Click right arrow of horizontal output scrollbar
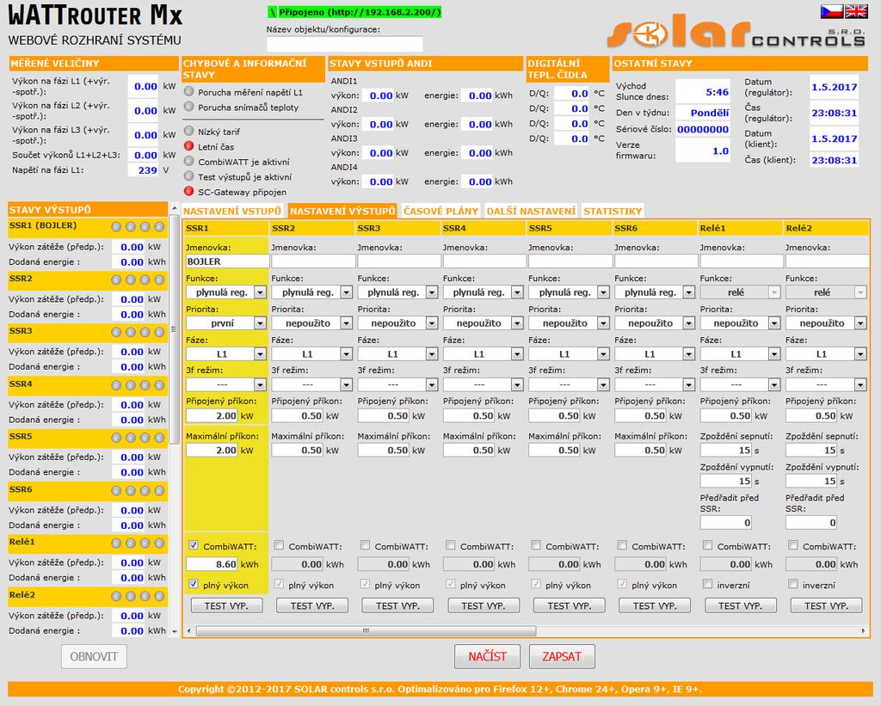Screen dimensions: 881x706 tap(864, 630)
